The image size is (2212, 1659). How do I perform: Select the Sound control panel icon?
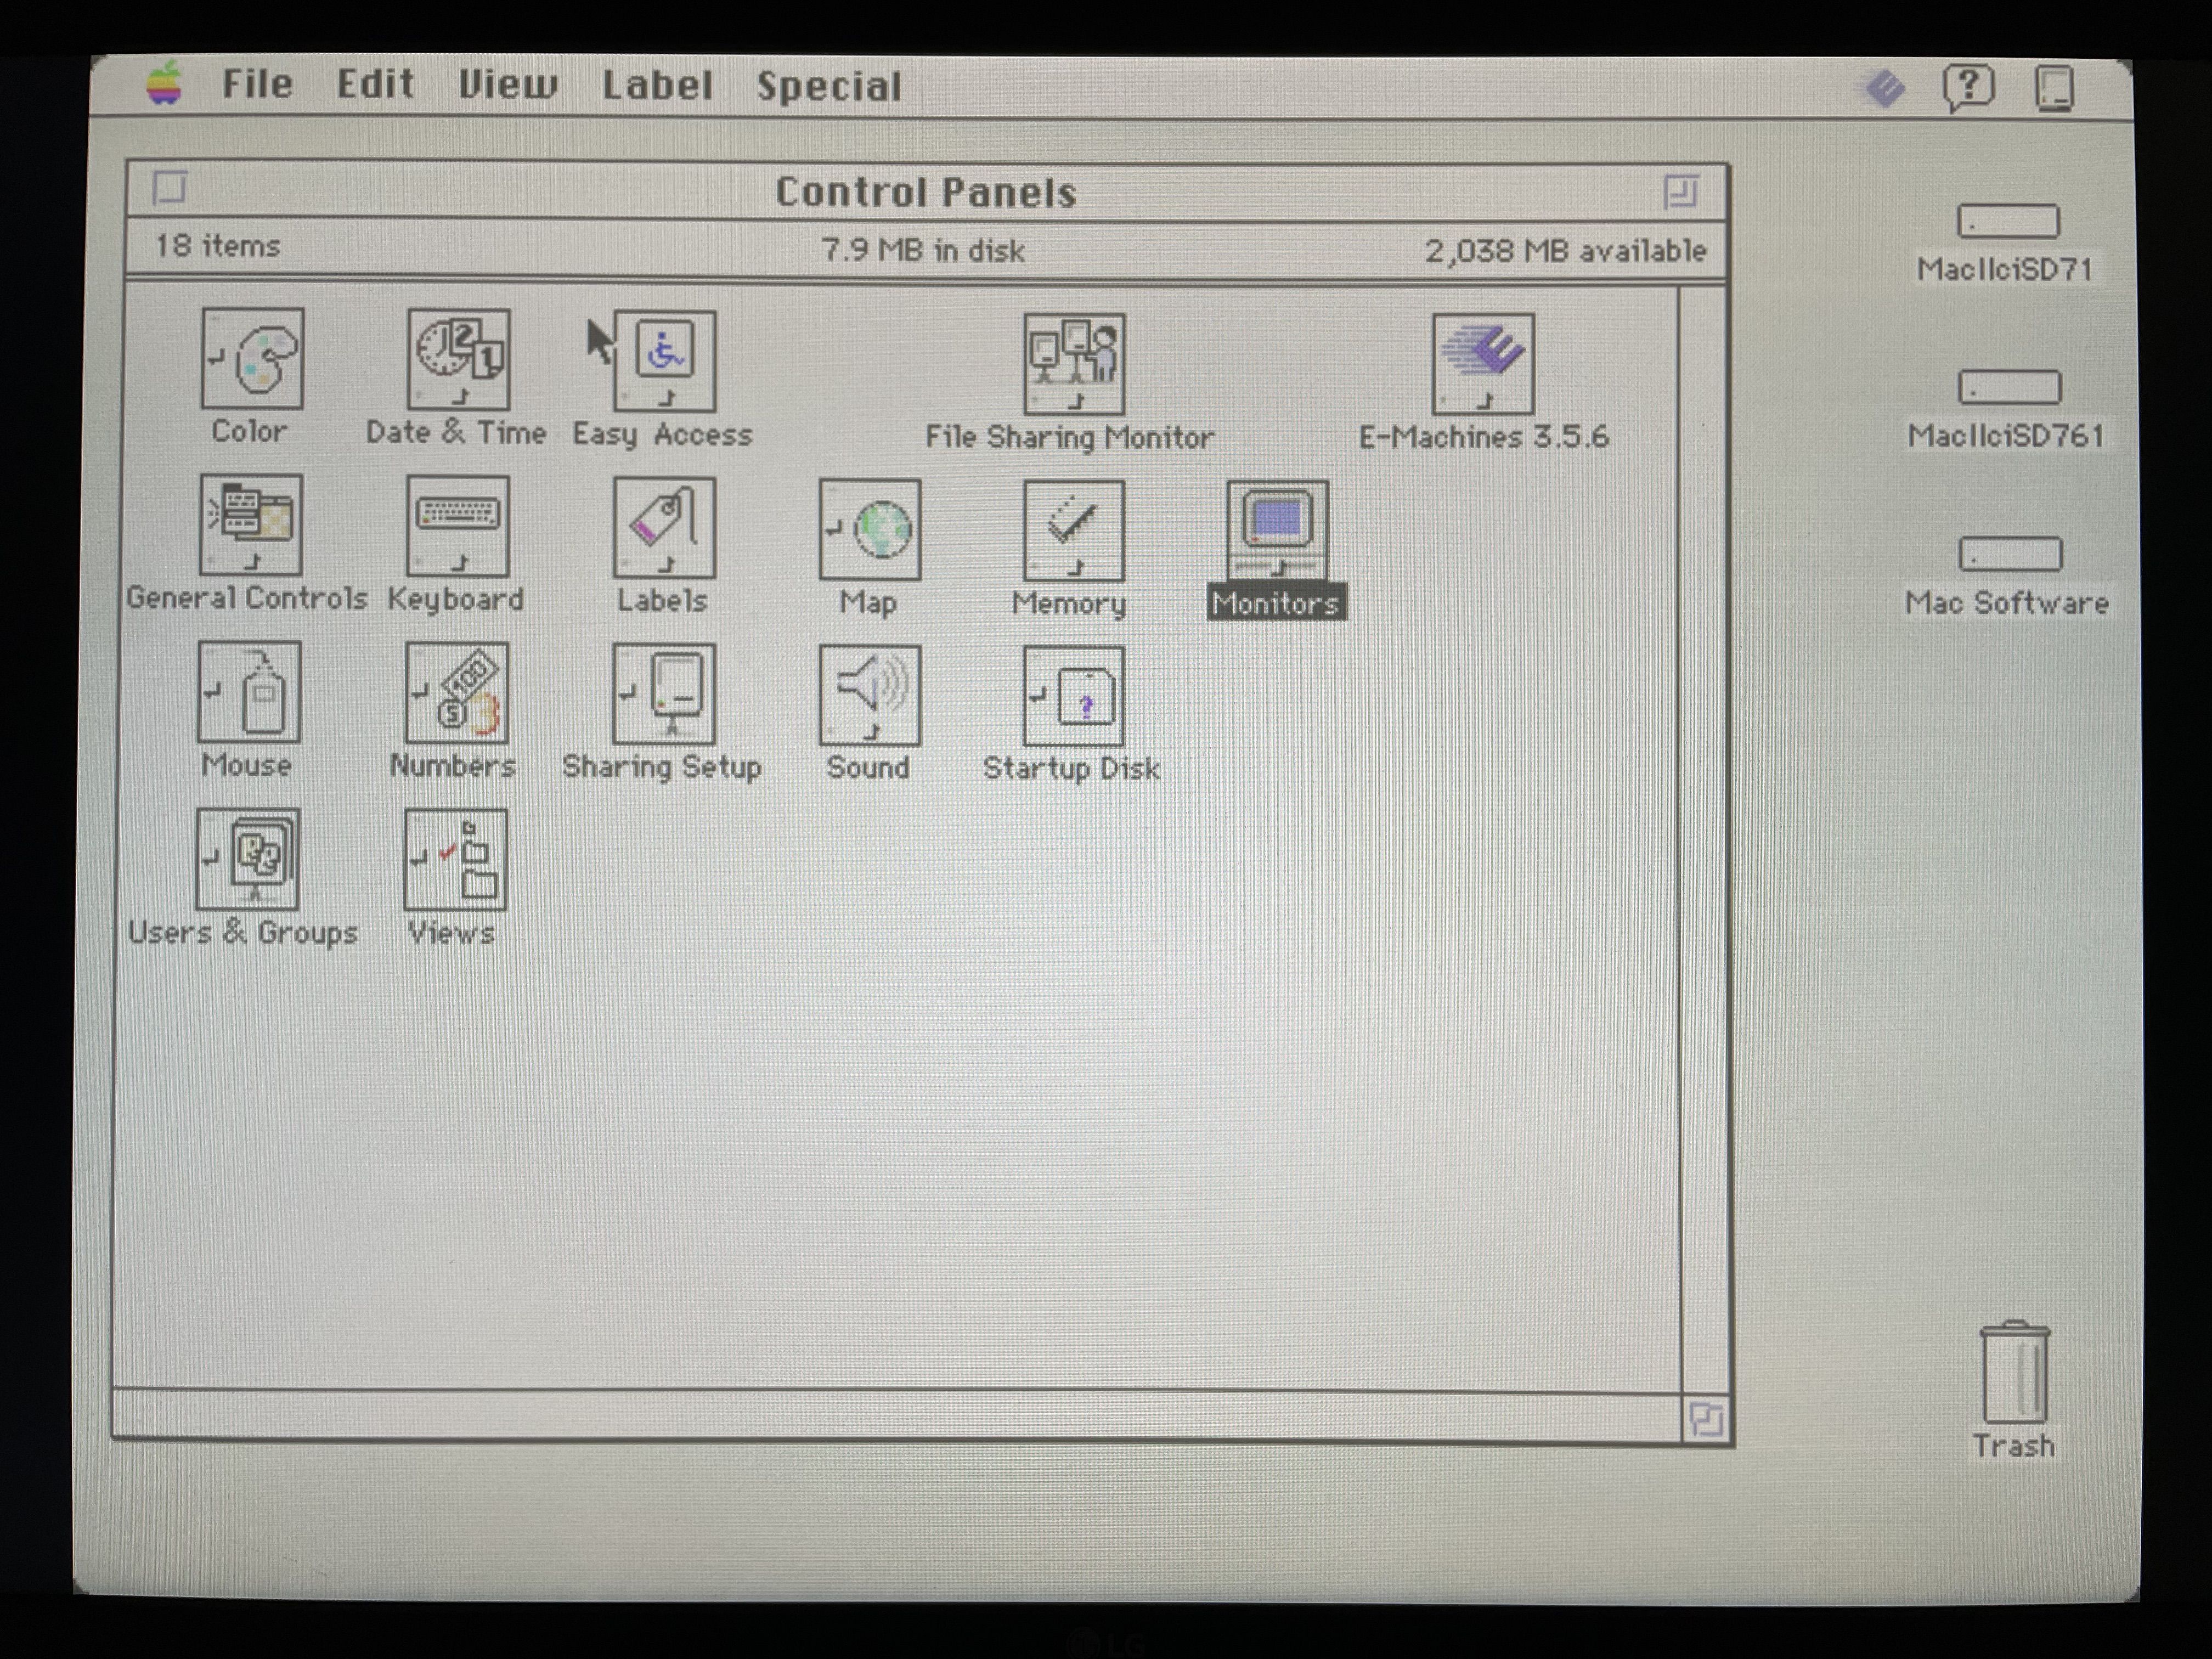click(869, 695)
